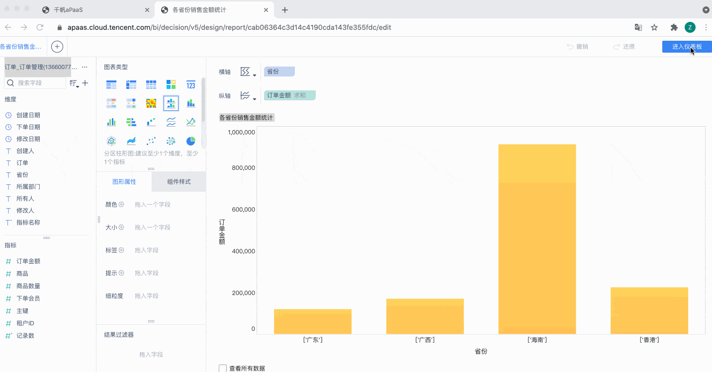Viewport: 712px width, 372px height.
Task: Add a calculated field with plus icon
Action: pos(85,83)
